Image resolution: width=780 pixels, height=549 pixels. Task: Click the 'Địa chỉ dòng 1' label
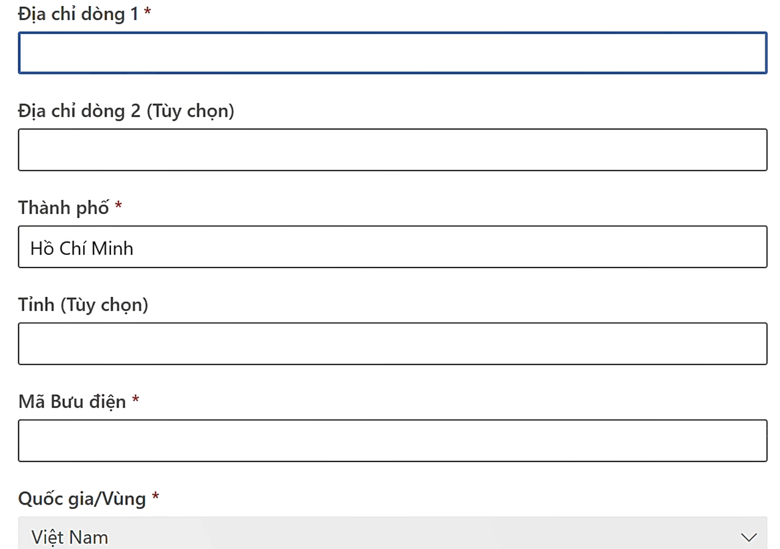click(78, 13)
